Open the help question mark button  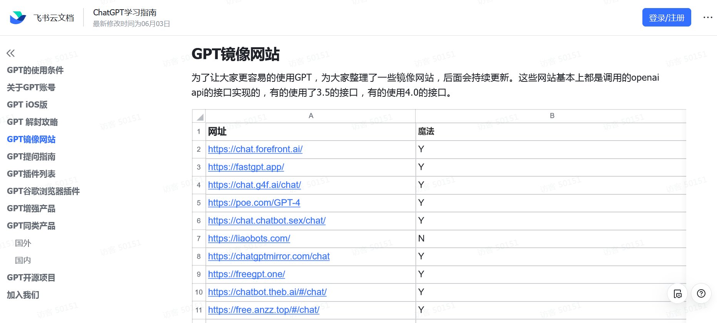[x=701, y=293]
